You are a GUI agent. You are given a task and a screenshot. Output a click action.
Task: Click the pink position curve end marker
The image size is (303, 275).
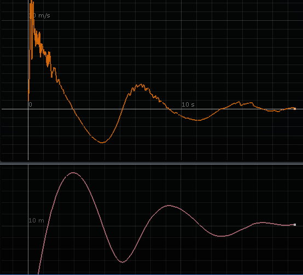pyautogui.click(x=295, y=225)
